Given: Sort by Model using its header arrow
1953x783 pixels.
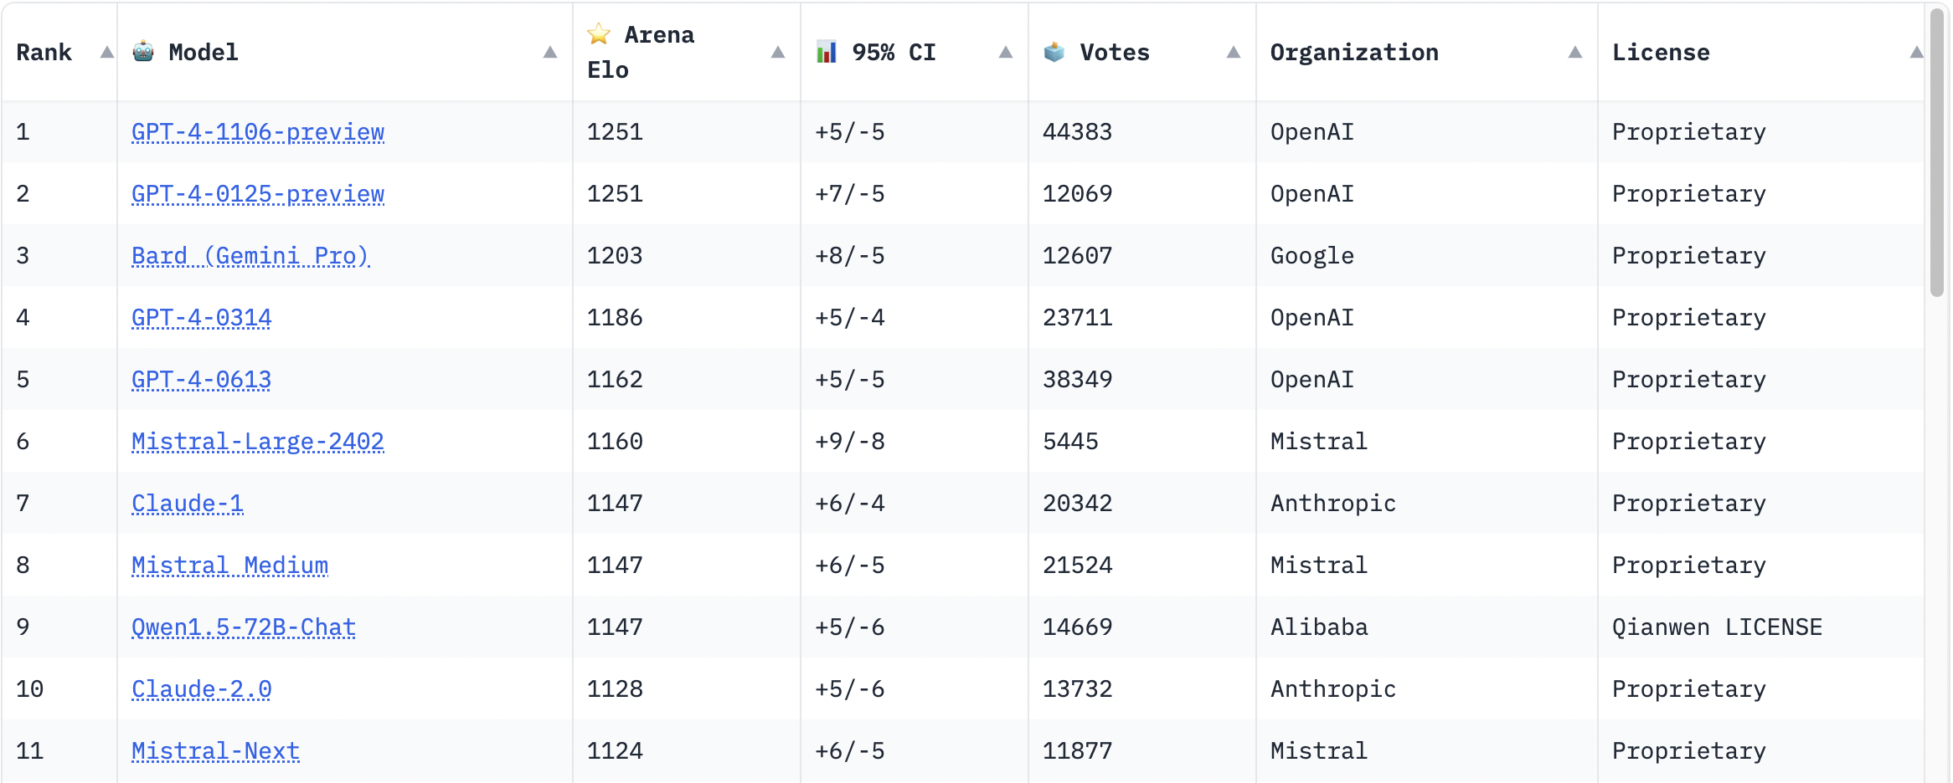Looking at the screenshot, I should [x=550, y=52].
